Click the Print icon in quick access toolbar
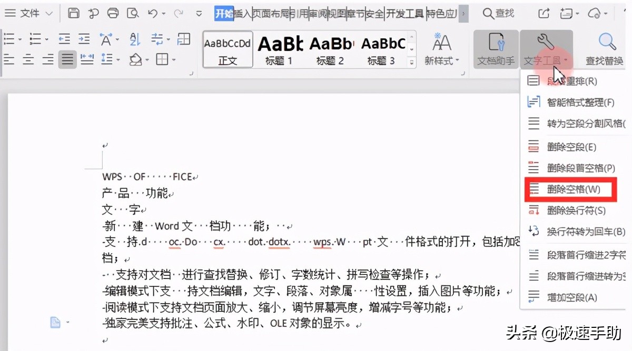 pos(113,13)
